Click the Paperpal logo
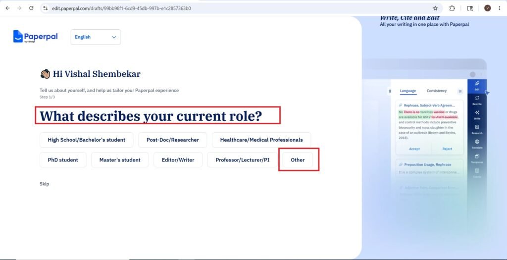The width and height of the screenshot is (507, 260). (36, 37)
